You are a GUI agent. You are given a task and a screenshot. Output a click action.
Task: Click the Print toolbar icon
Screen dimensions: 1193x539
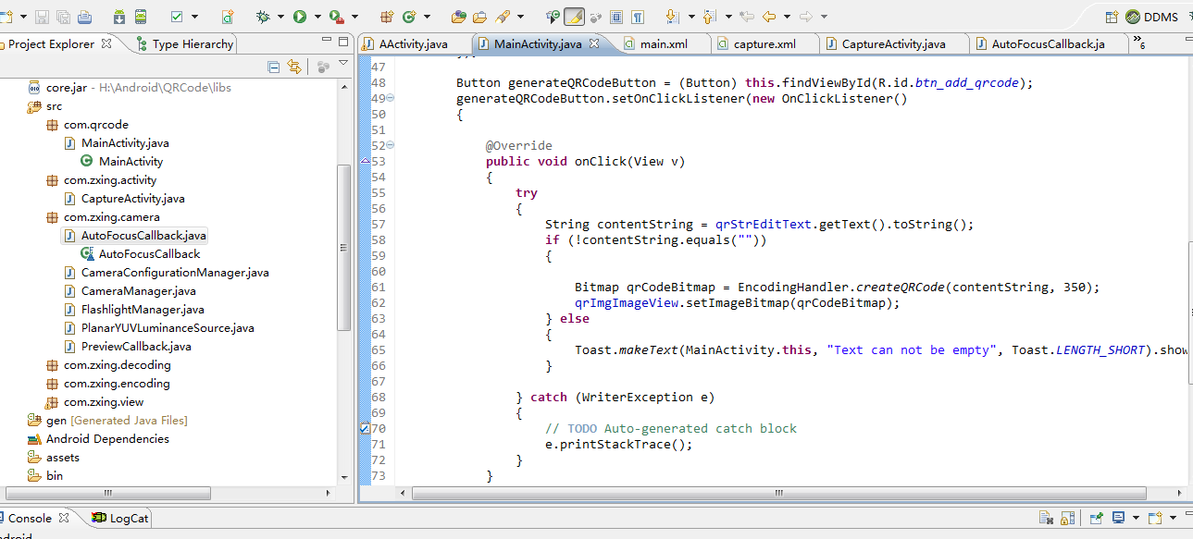point(84,17)
